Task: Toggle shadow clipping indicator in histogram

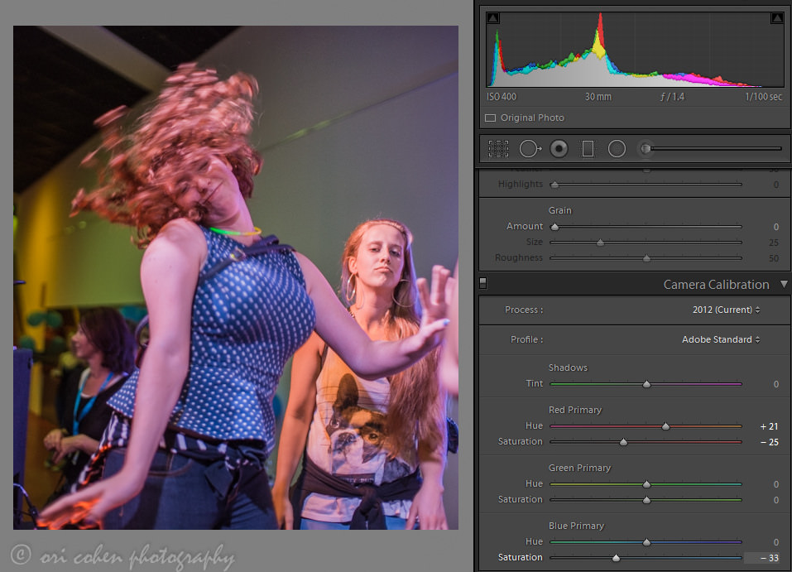Action: click(493, 18)
